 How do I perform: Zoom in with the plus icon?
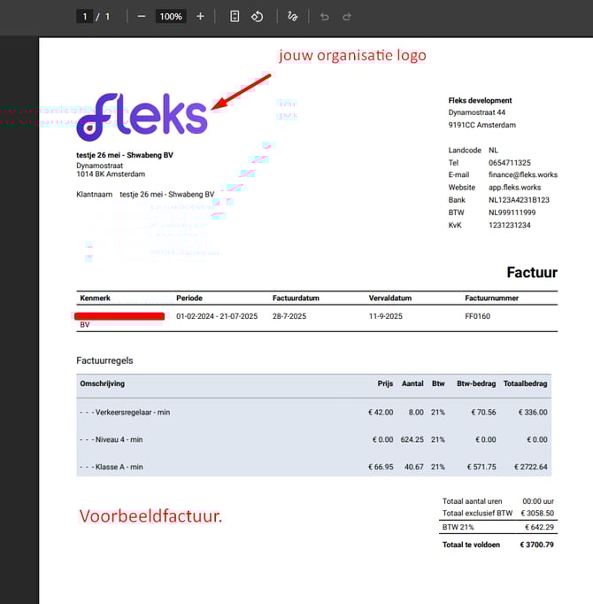pyautogui.click(x=200, y=17)
